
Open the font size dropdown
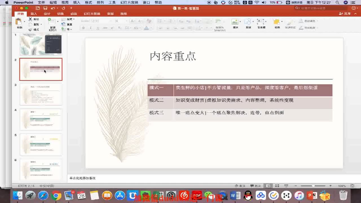[x=127, y=21]
